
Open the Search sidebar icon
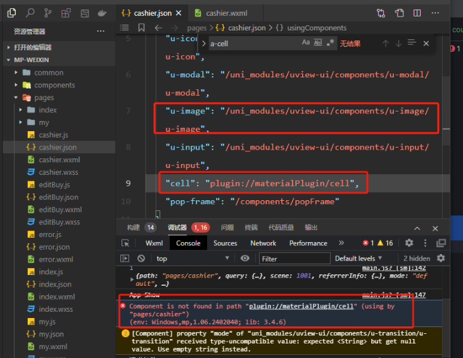(x=30, y=13)
